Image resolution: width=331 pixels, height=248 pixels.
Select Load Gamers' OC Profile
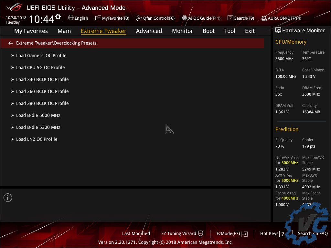pos(41,56)
